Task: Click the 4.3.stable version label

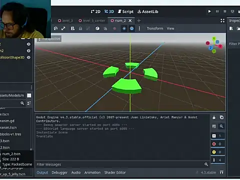Action: (208, 172)
